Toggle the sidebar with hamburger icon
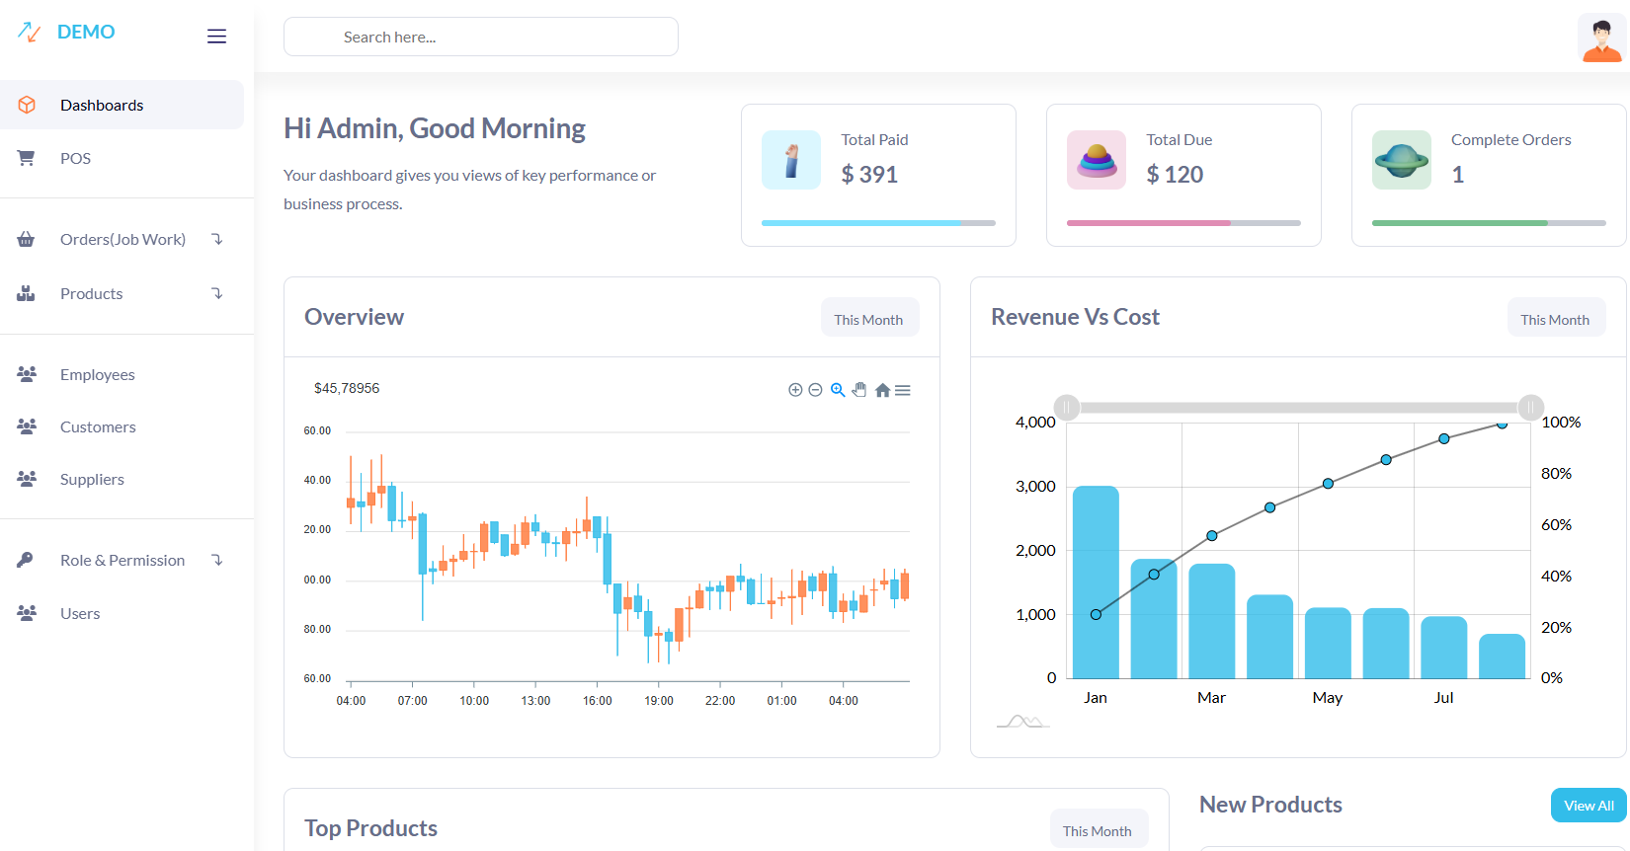The height and width of the screenshot is (851, 1630). tap(216, 37)
